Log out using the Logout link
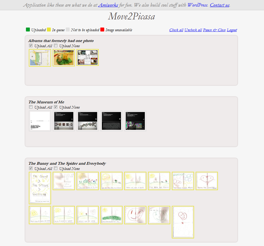 point(232,30)
